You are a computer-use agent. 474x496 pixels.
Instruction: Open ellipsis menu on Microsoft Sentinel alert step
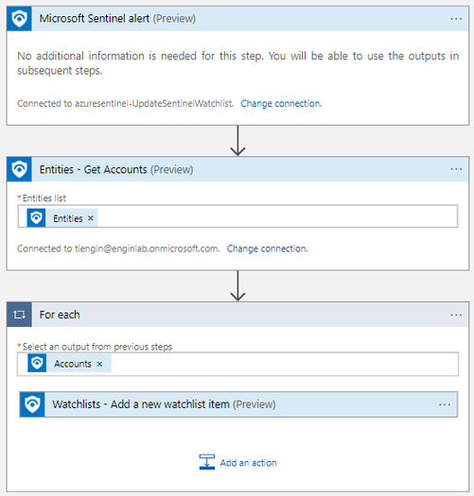456,19
